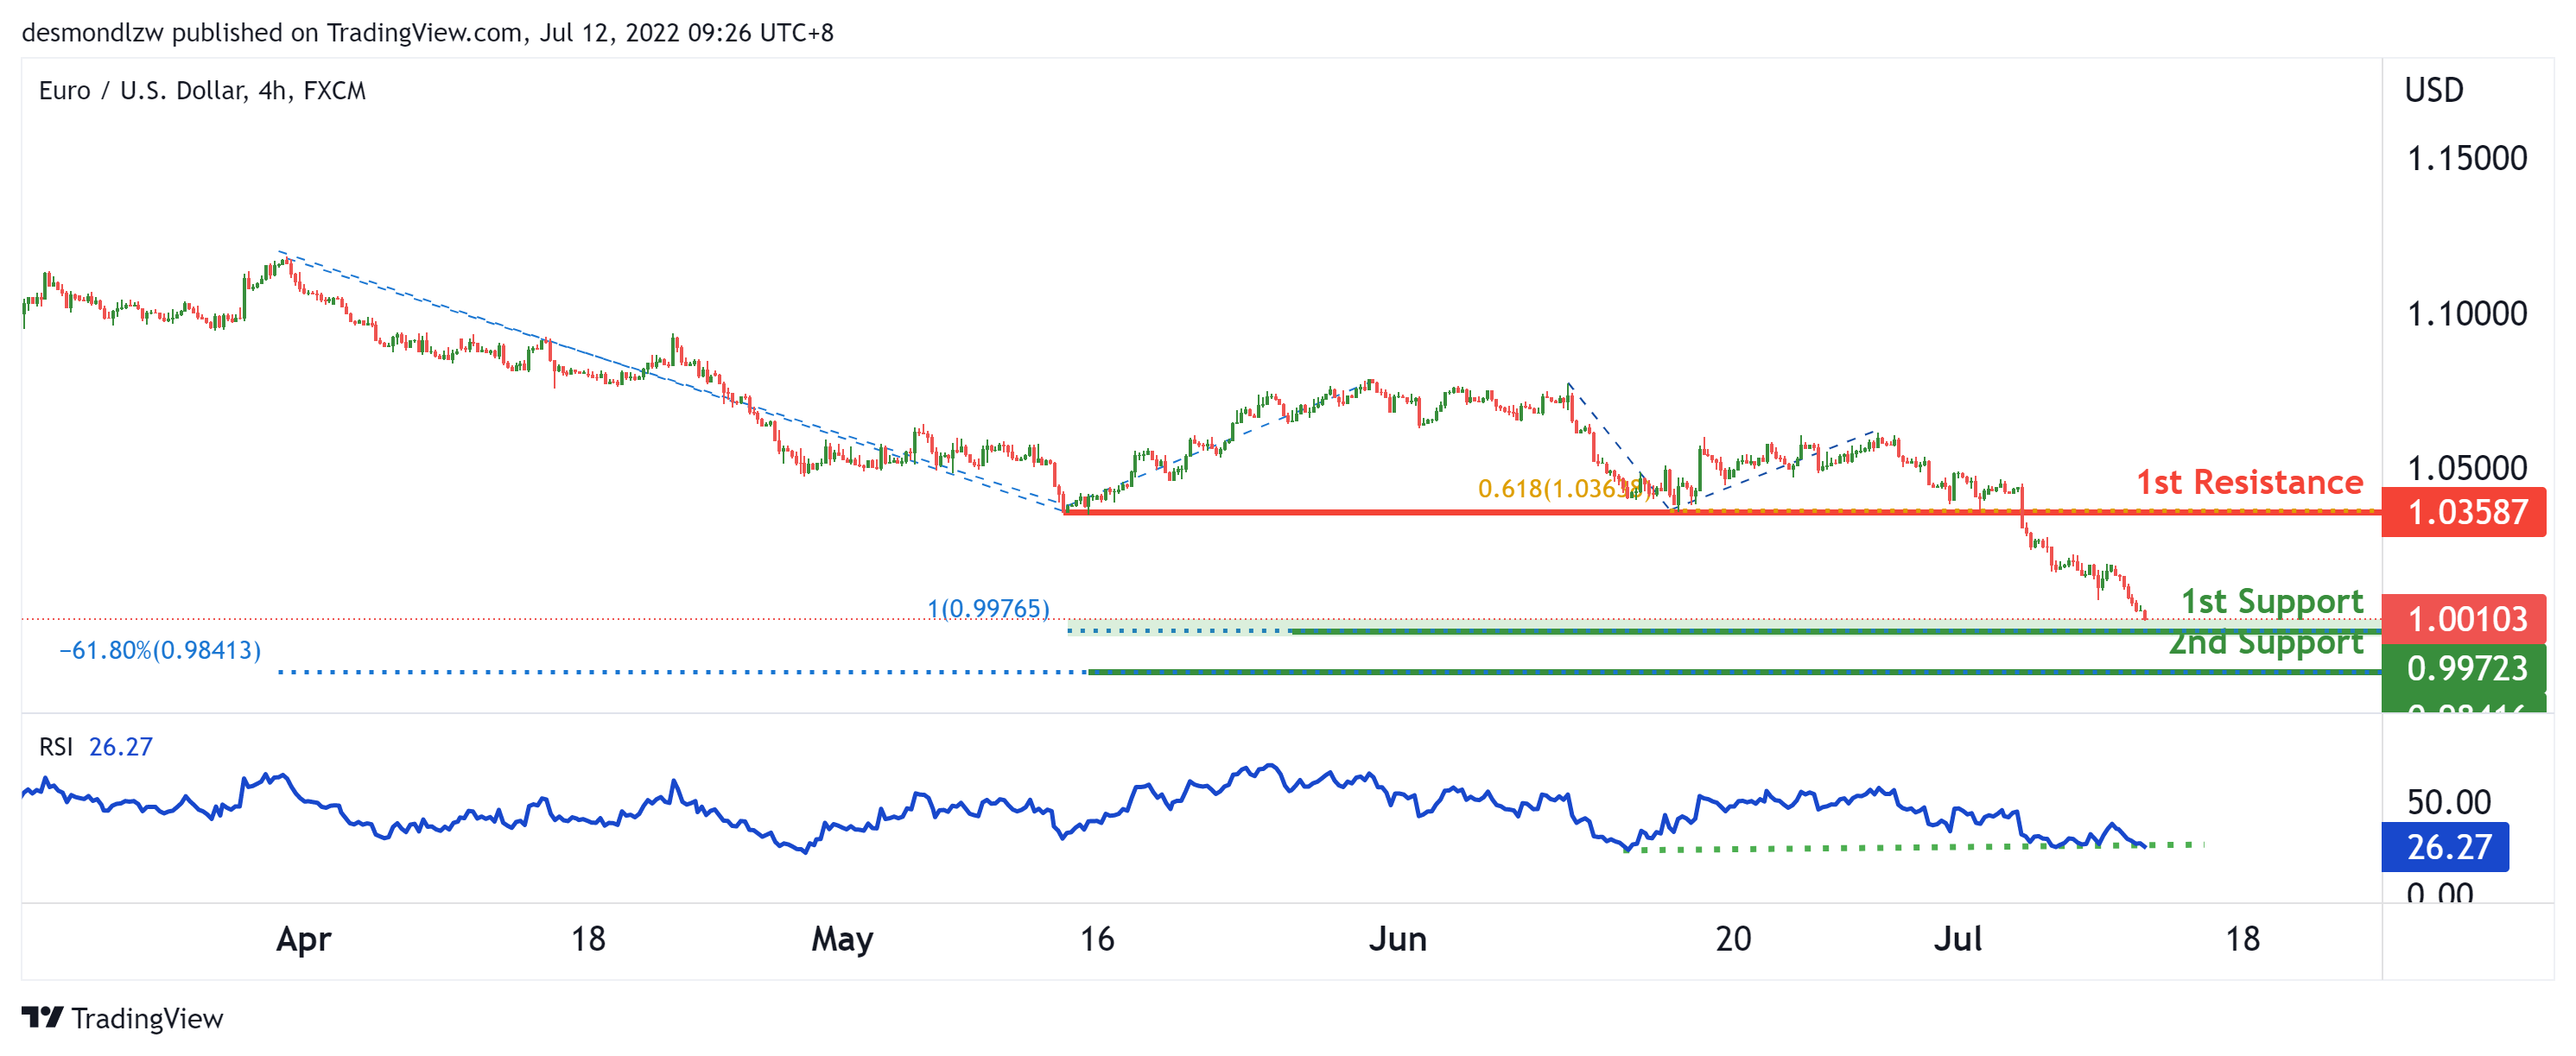Click the 1.10000 price axis label
The height and width of the screenshot is (1056, 2576).
point(2466,314)
